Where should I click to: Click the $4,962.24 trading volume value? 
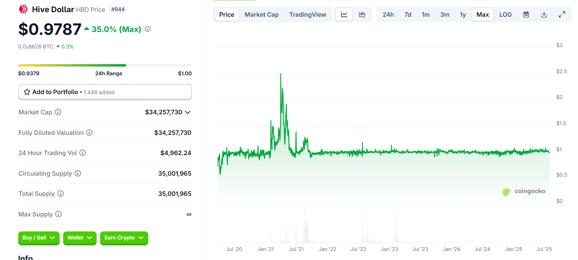coord(176,153)
